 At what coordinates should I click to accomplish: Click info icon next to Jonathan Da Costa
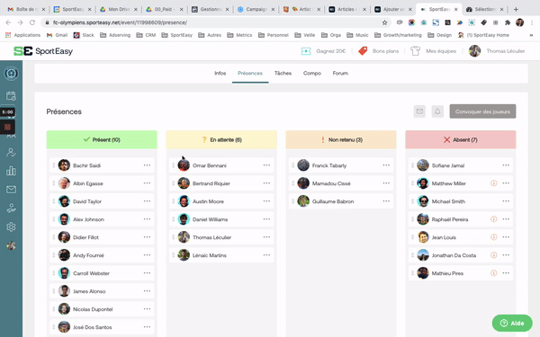(493, 255)
